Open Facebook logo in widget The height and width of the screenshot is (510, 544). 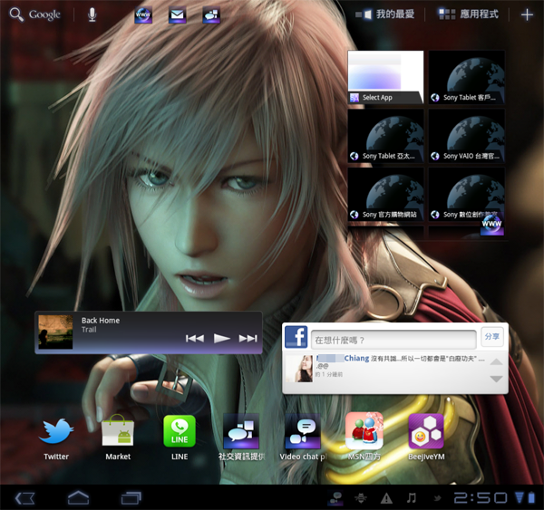pyautogui.click(x=296, y=337)
